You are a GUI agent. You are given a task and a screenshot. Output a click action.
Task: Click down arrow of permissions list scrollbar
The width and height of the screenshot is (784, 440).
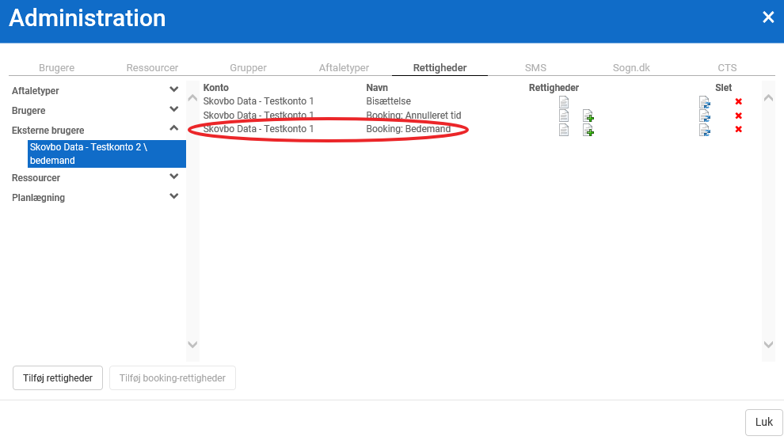(768, 344)
